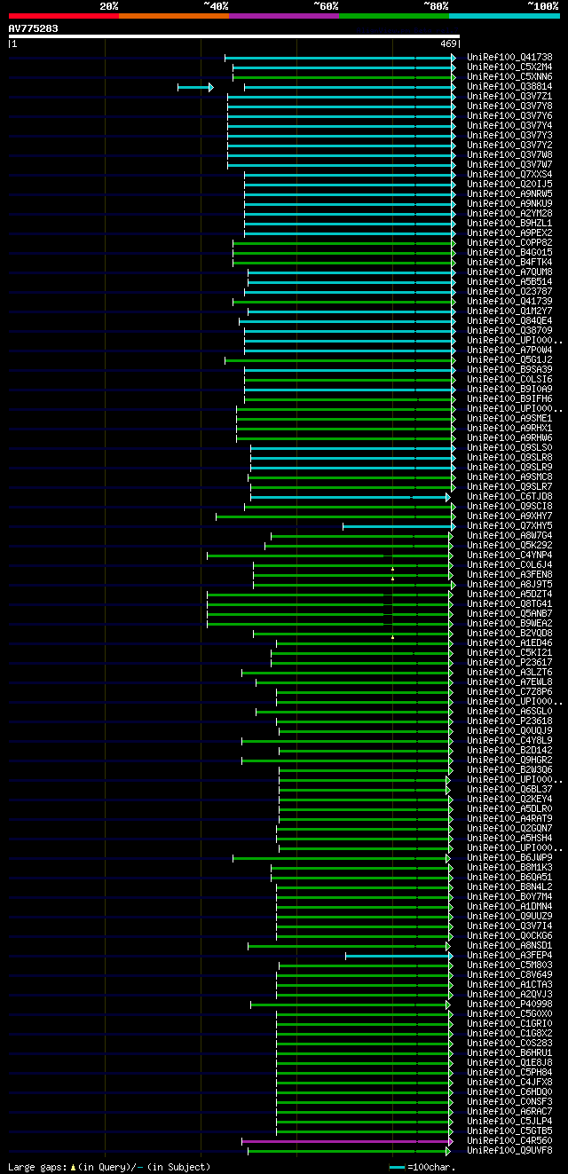Screen dimensions: 568x1174
Task: Open hit UniRef100_Q6BL37
Action: point(509,789)
